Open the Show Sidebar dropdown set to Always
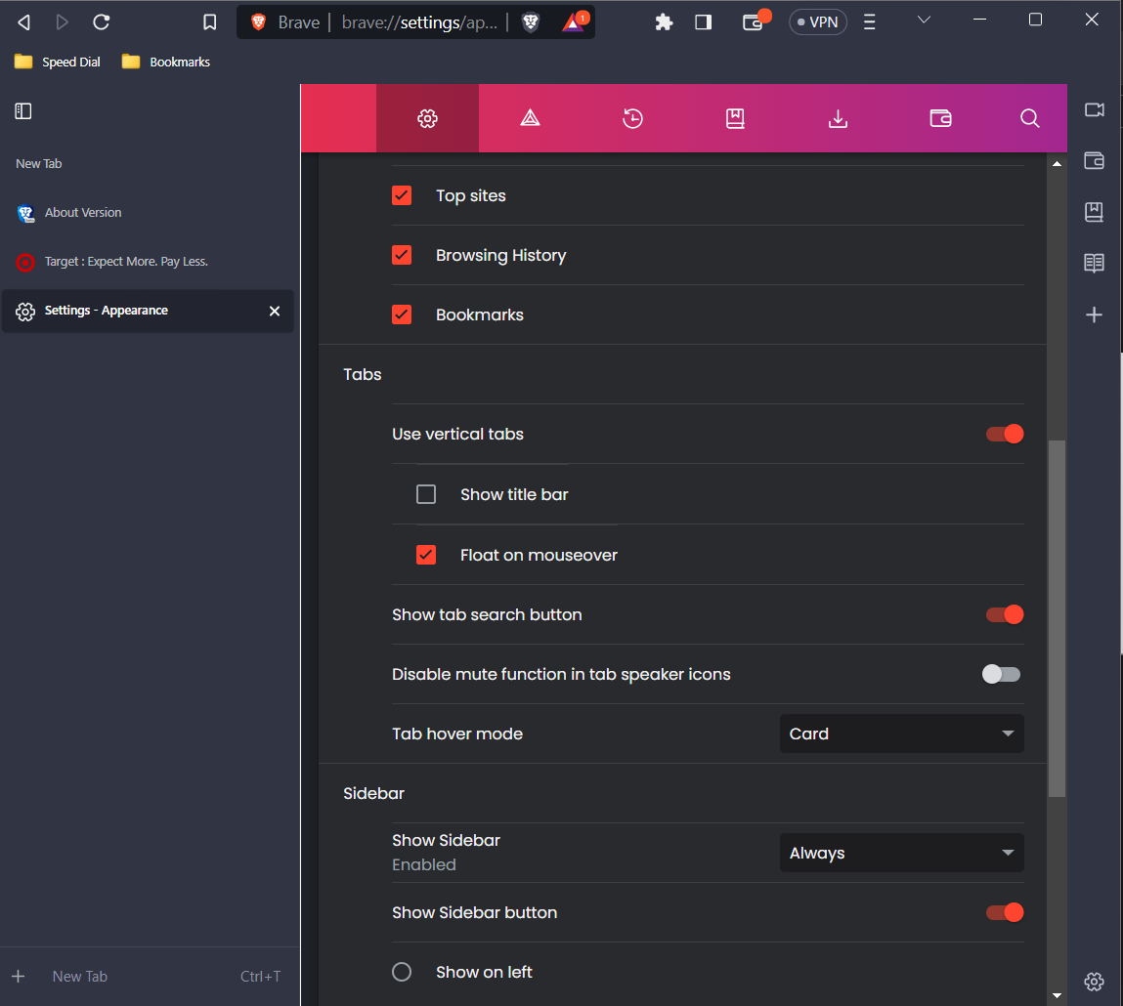The height and width of the screenshot is (1006, 1123). click(900, 852)
